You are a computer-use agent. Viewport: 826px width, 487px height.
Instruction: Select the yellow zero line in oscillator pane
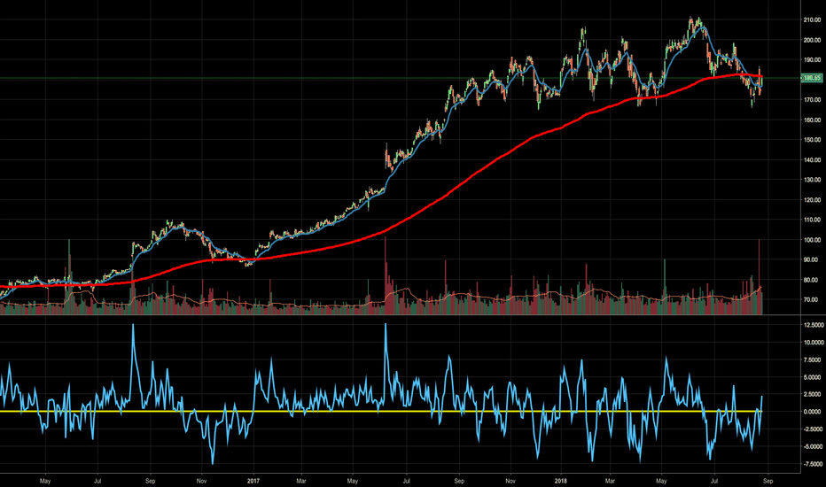coord(381,411)
